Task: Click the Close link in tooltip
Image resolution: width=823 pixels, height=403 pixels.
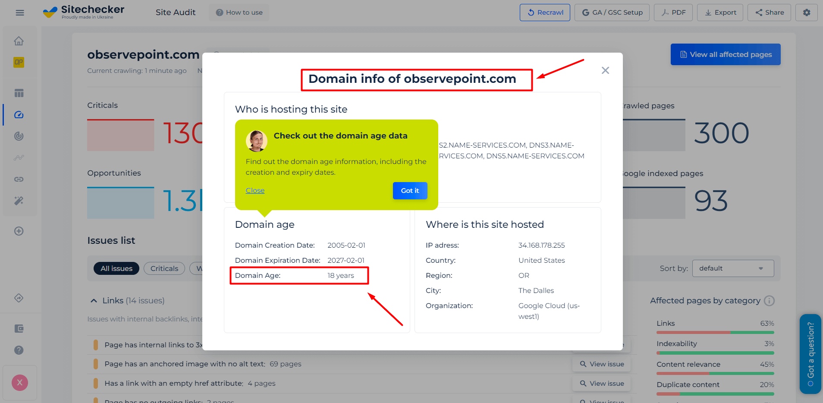Action: (255, 190)
